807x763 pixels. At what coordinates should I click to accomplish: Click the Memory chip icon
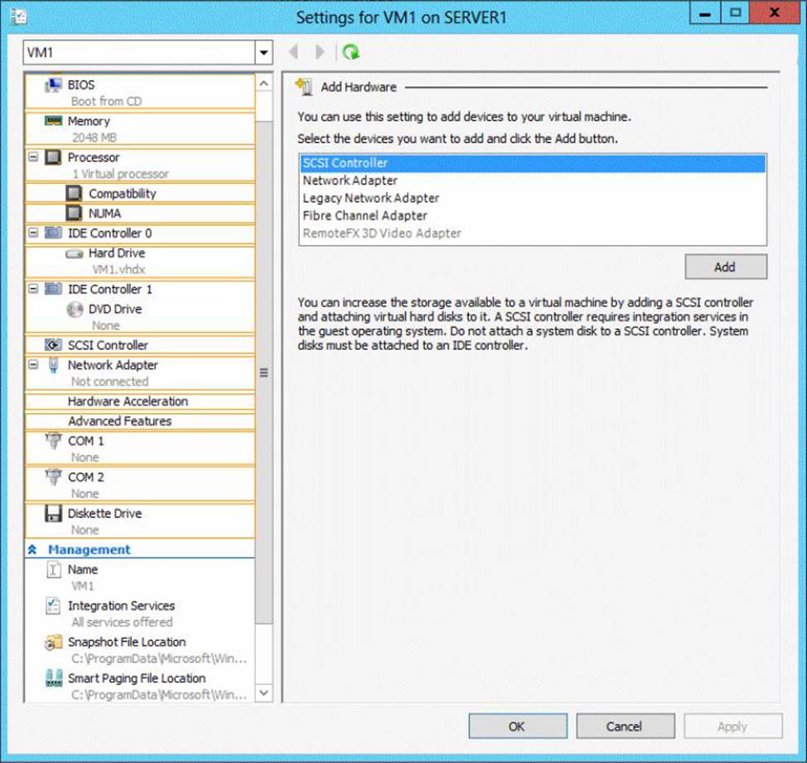[x=54, y=121]
